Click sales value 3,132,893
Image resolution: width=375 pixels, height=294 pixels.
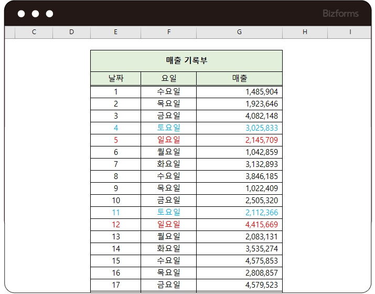point(239,164)
